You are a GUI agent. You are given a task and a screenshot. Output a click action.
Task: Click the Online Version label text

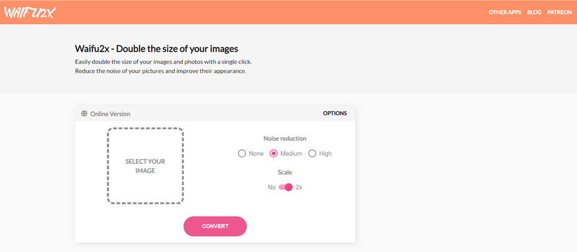(x=110, y=114)
